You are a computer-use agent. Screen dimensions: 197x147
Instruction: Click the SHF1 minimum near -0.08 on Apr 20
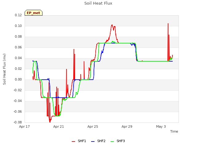[50, 122]
